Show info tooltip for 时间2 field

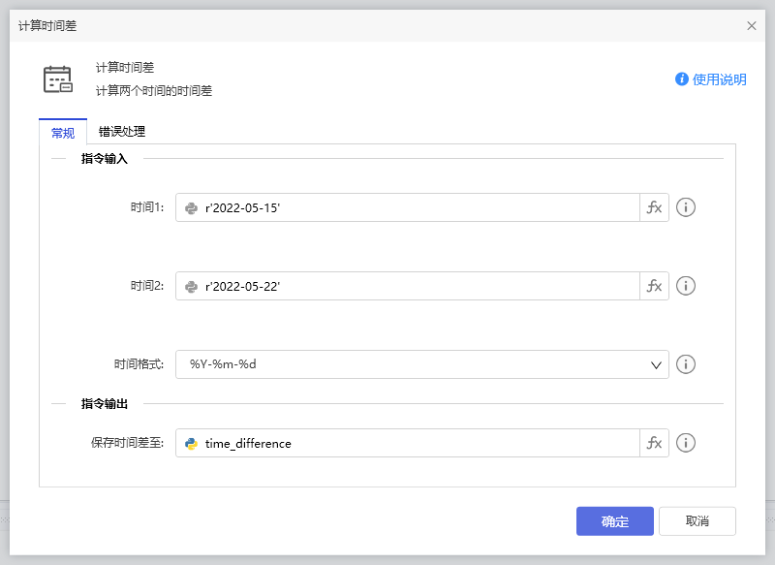click(x=686, y=286)
